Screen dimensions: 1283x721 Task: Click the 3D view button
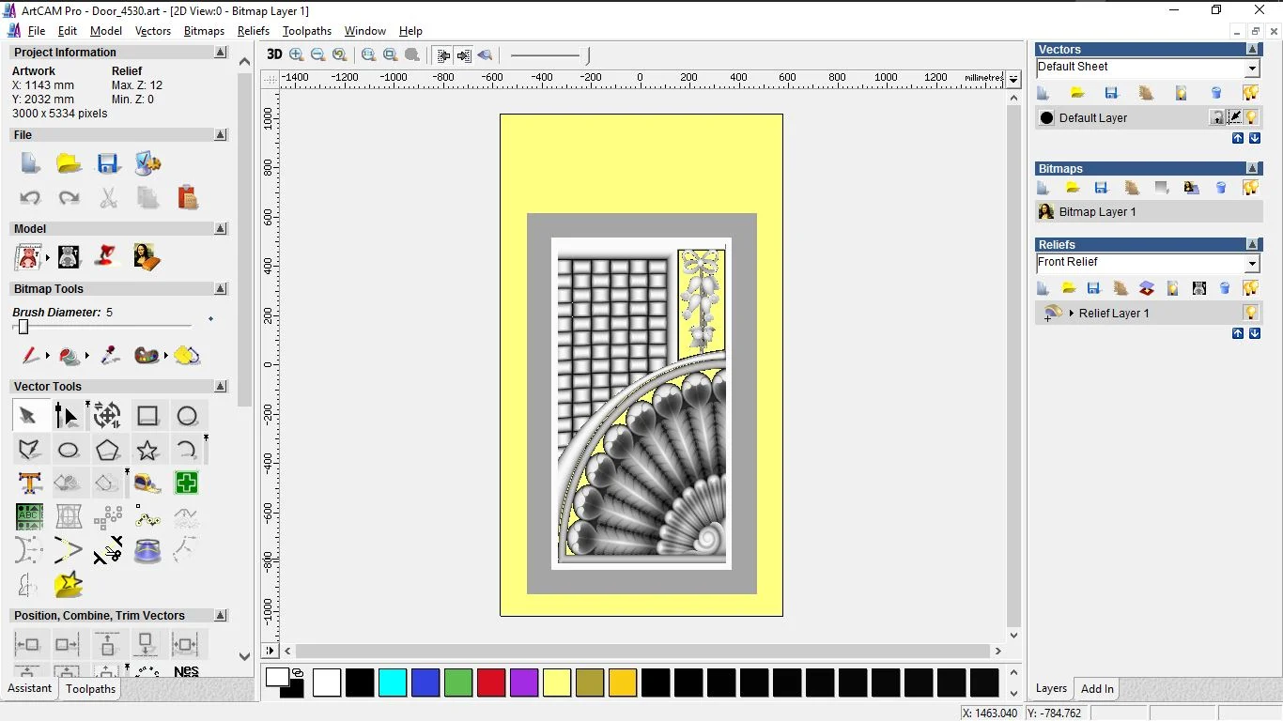pos(274,54)
